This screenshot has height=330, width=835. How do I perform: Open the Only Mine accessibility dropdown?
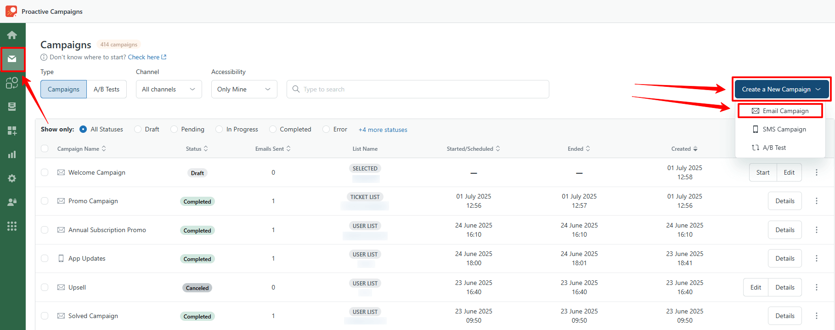point(244,89)
